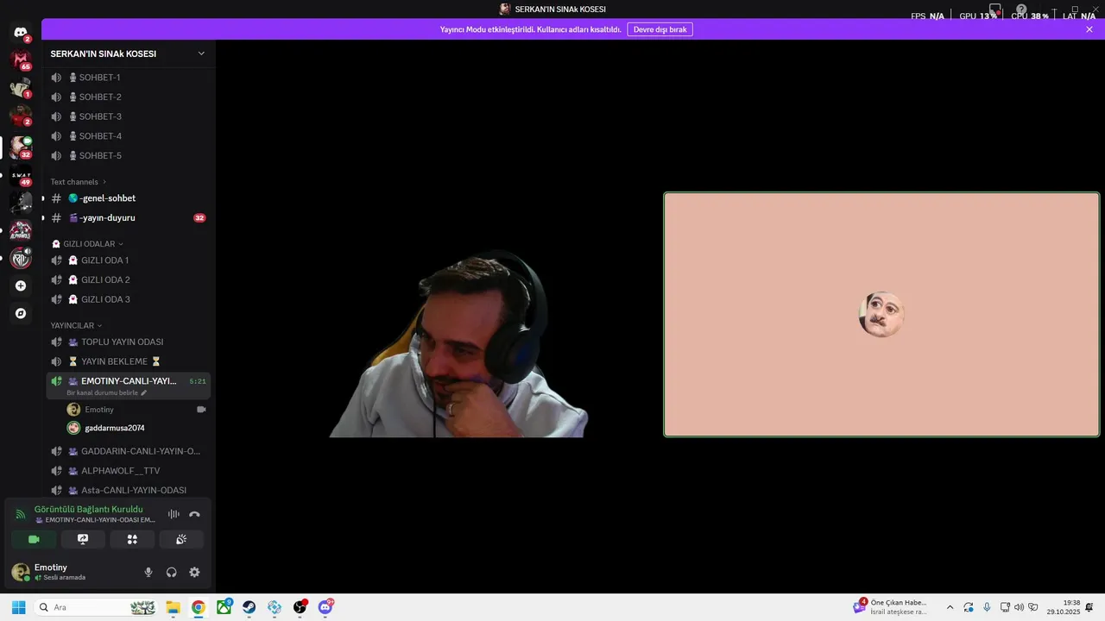Start screen share from bottom panel
The height and width of the screenshot is (621, 1105).
(83, 539)
